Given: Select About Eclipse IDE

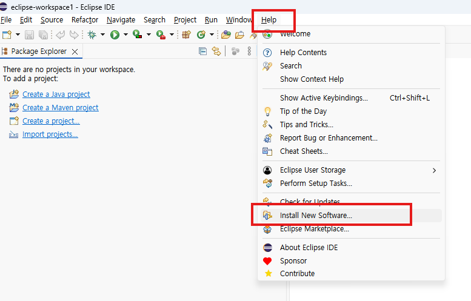Looking at the screenshot, I should [x=351, y=248].
